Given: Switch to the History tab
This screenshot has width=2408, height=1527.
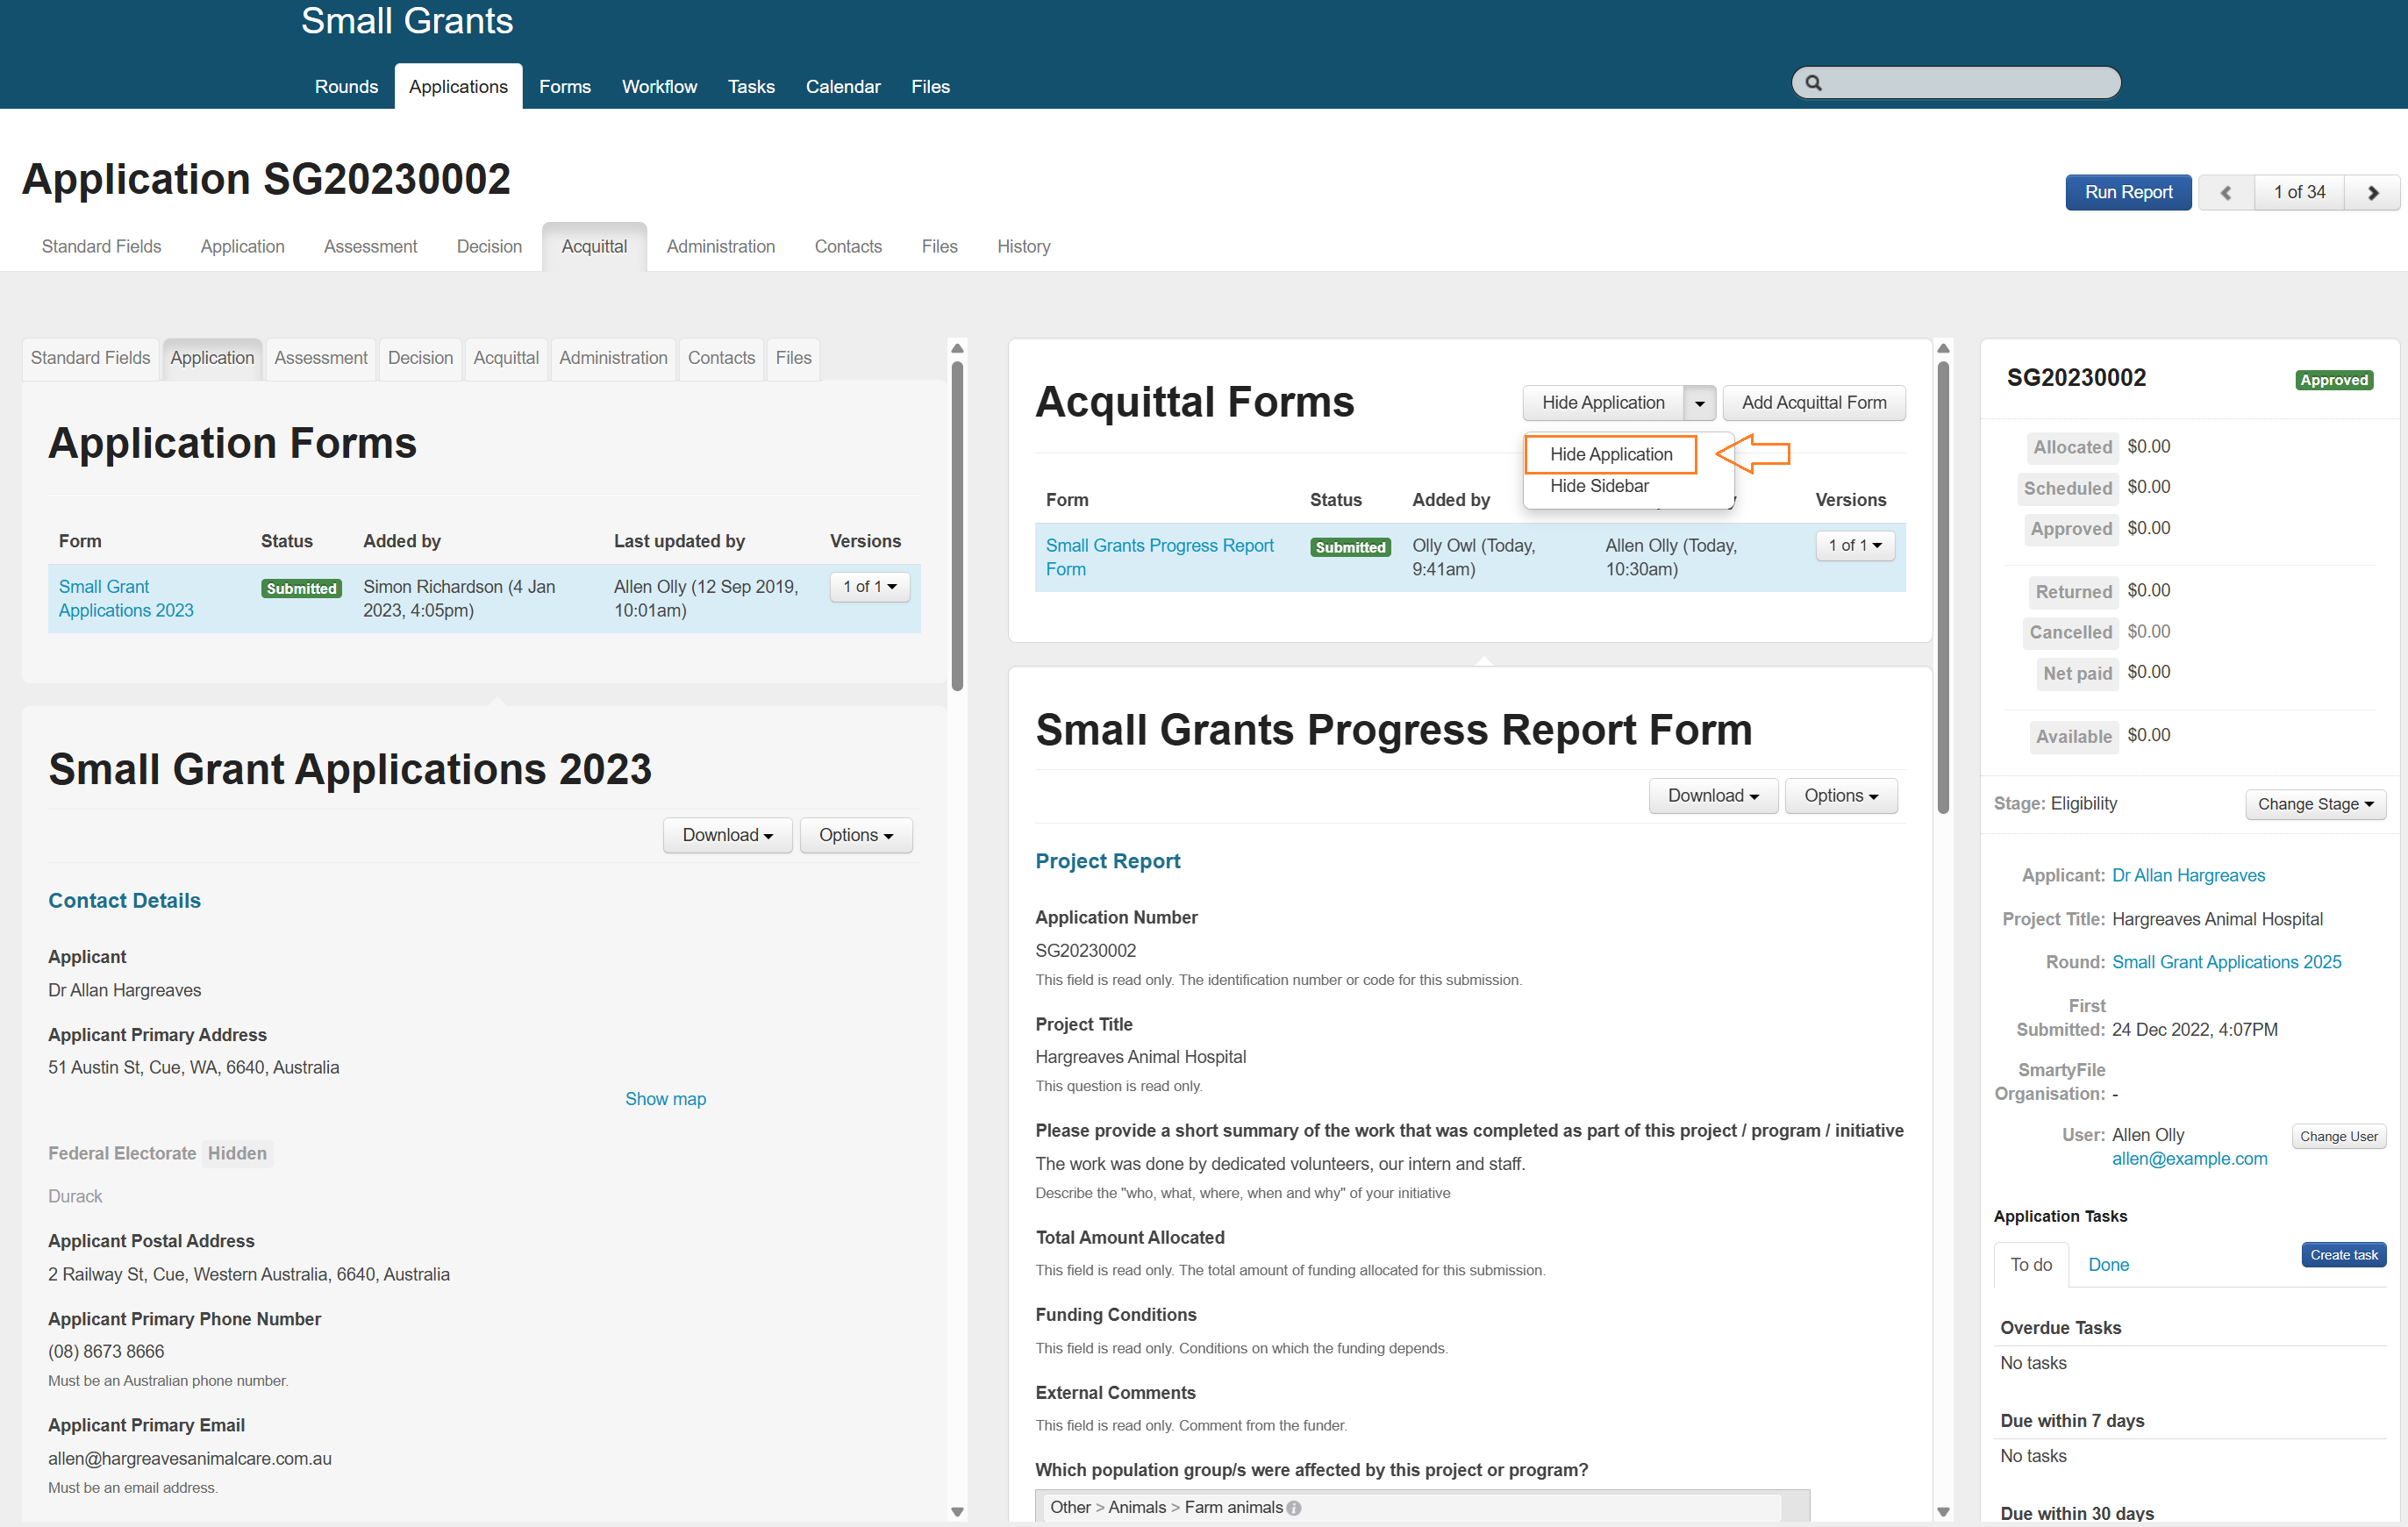Looking at the screenshot, I should click(x=1022, y=247).
